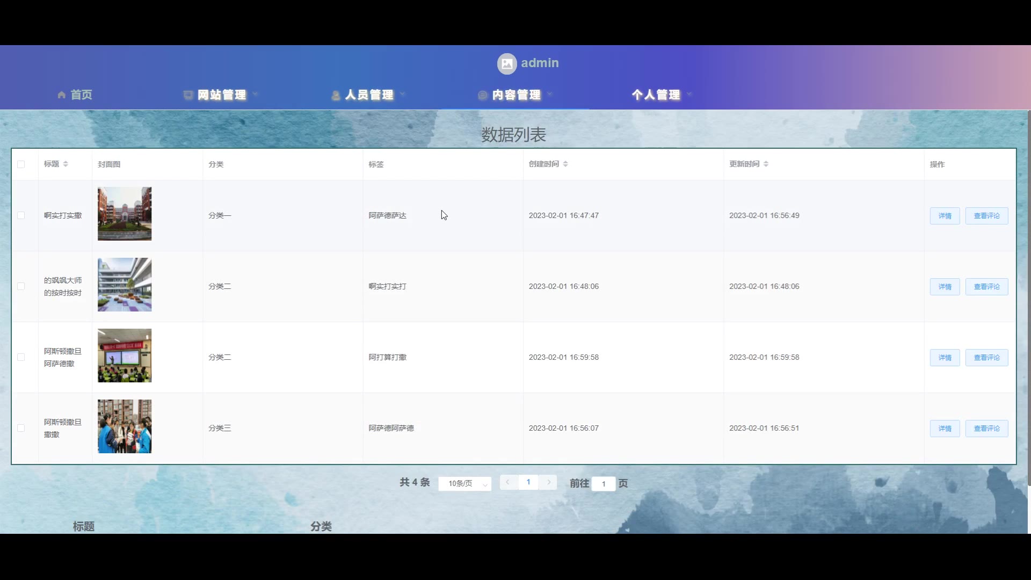Sort by 更新时间 column sort arrows

tap(766, 164)
